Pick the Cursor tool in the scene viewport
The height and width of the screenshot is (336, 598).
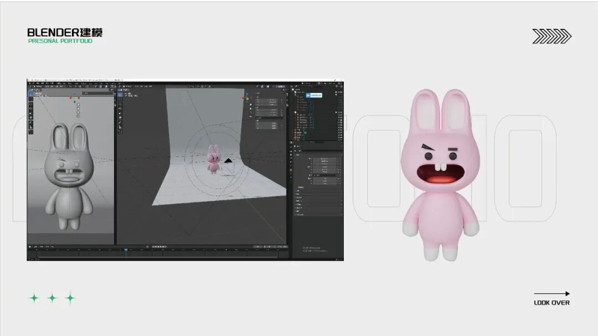pos(120,99)
